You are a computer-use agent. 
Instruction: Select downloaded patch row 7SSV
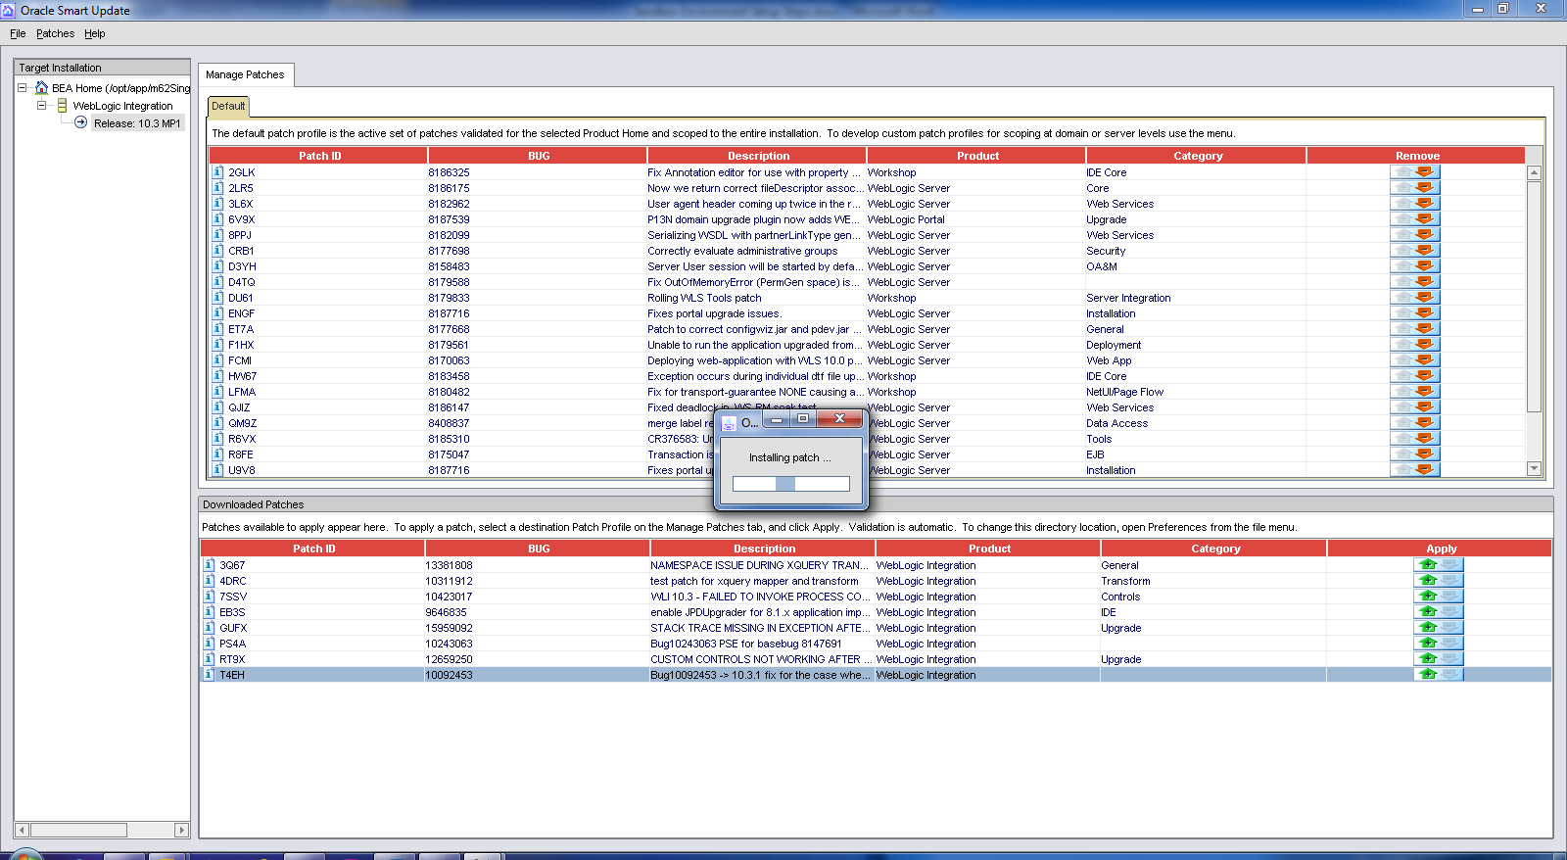876,597
